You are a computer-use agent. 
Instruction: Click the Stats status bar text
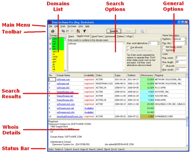(87, 149)
